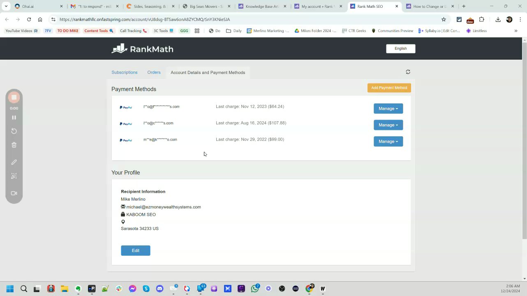The width and height of the screenshot is (527, 296).
Task: Switch to the Subscriptions tab
Action: point(124,72)
